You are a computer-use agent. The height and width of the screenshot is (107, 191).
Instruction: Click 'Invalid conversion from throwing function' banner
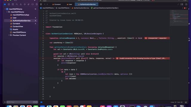click(143, 58)
